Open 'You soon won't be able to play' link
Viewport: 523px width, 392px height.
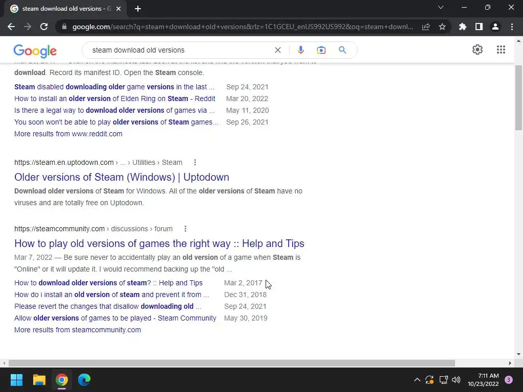point(116,122)
